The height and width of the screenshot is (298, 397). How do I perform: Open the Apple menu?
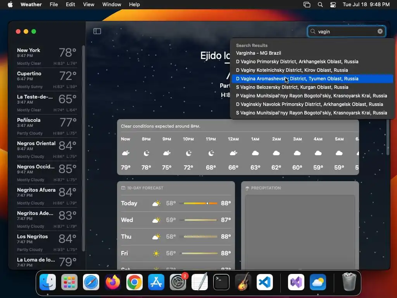(x=10, y=4)
